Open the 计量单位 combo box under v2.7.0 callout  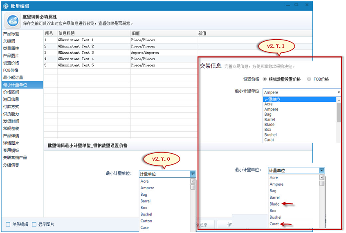click(193, 174)
